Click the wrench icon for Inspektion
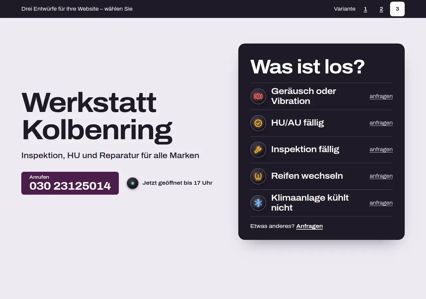 [258, 149]
